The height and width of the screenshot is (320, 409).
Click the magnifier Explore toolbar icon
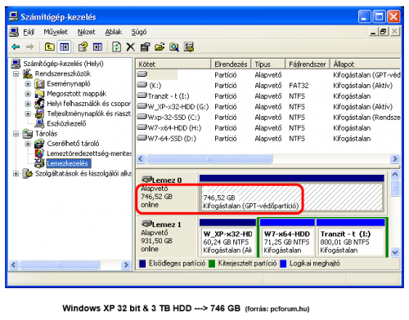(174, 47)
